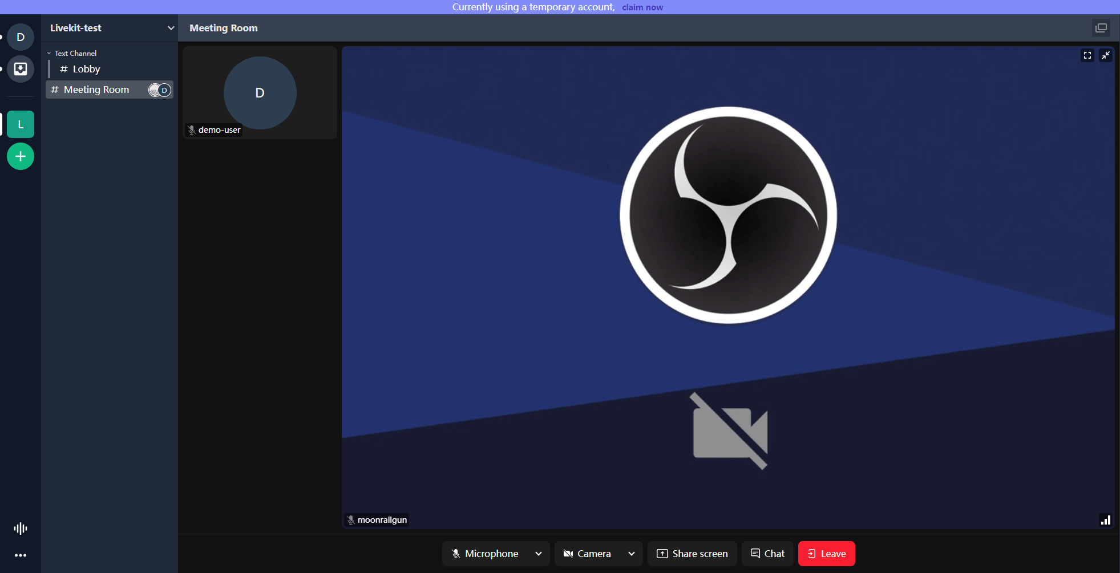Select the Meeting Room channel
The image size is (1120, 573).
pyautogui.click(x=110, y=90)
